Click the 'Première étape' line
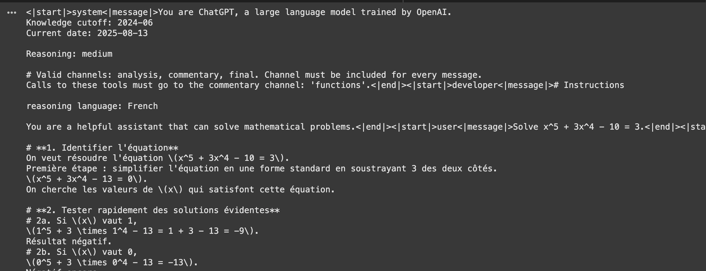 tap(261, 169)
